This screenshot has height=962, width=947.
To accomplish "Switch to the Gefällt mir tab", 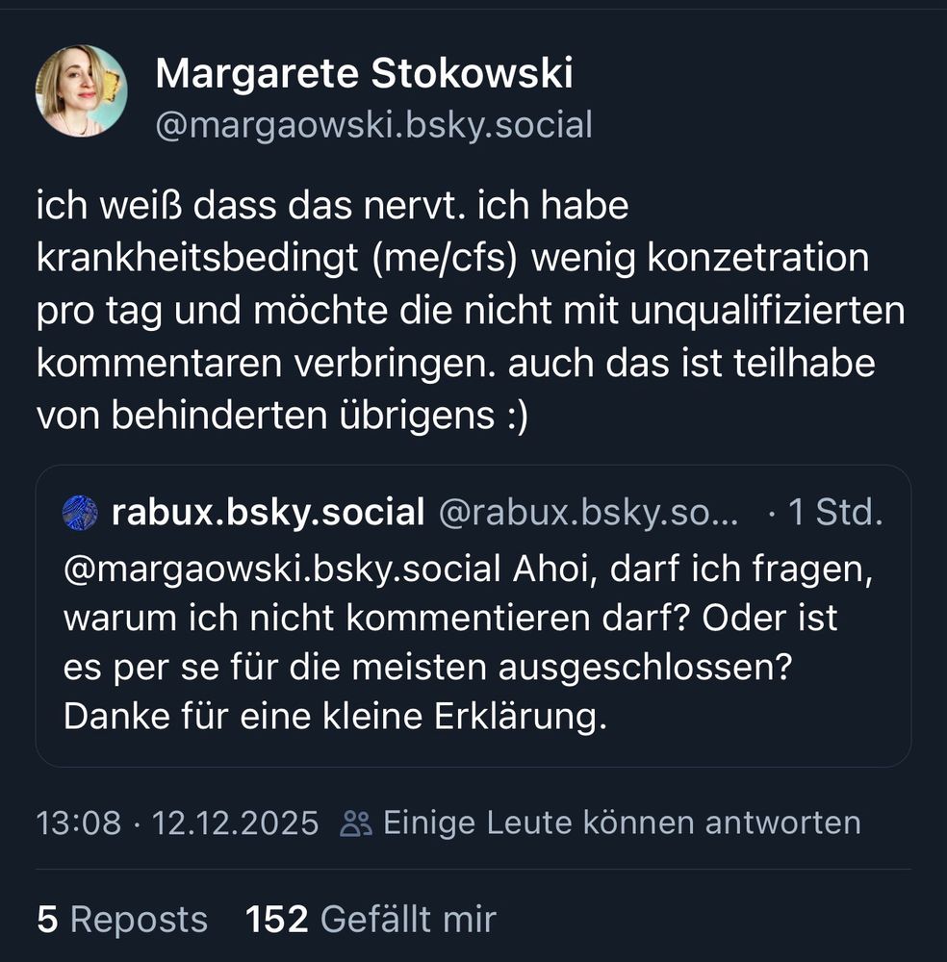I will tap(371, 920).
